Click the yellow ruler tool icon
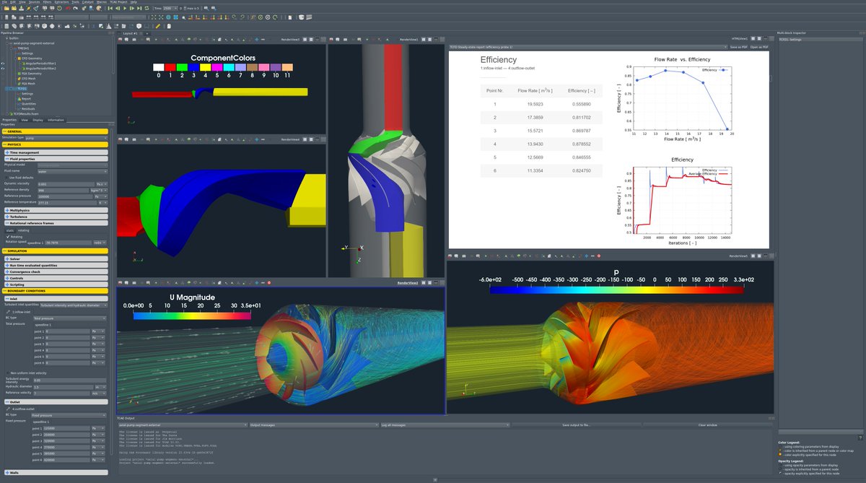The image size is (866, 483). (157, 25)
